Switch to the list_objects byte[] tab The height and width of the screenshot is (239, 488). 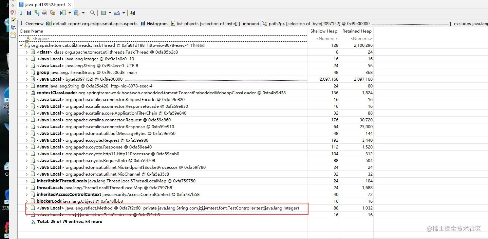pos(215,23)
